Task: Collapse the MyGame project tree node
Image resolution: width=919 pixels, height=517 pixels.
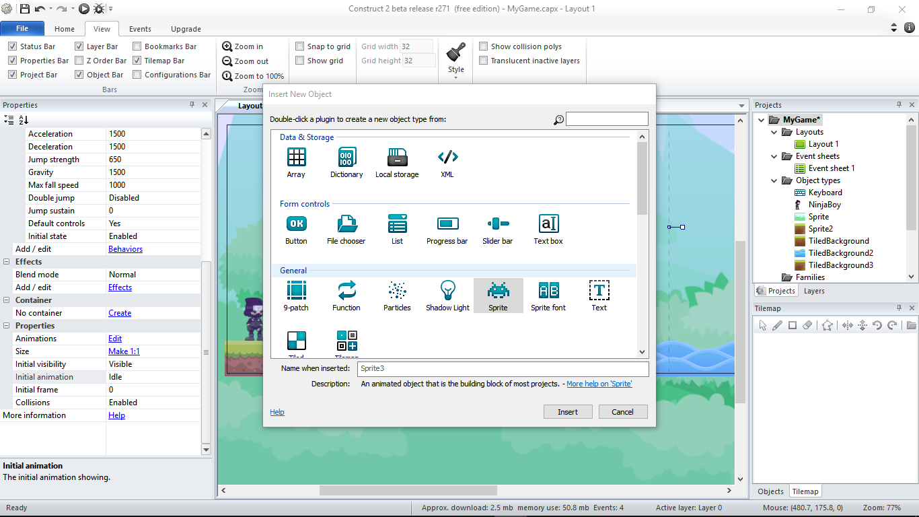Action: pyautogui.click(x=762, y=120)
